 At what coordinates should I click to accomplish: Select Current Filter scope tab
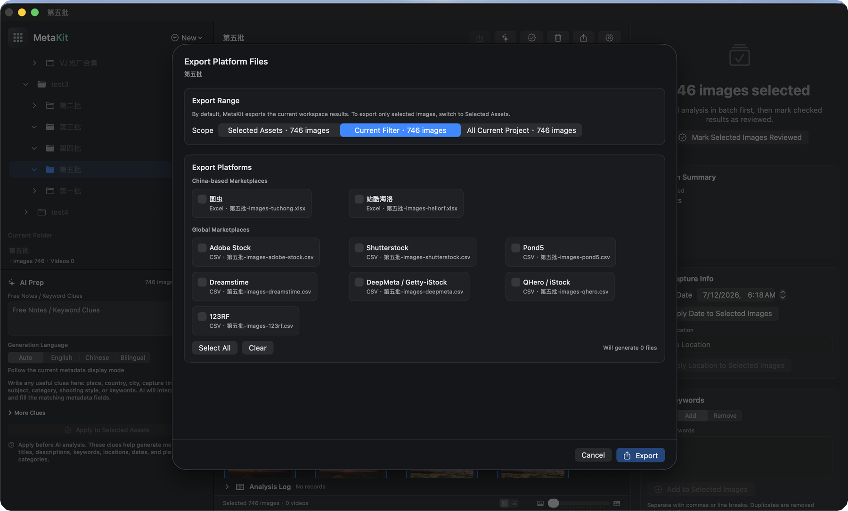(x=400, y=130)
